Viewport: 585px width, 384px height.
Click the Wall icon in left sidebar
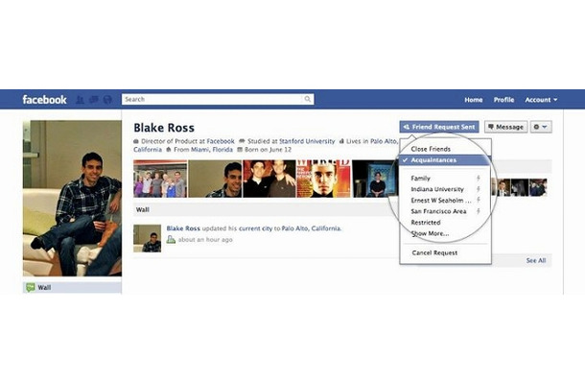(x=31, y=287)
